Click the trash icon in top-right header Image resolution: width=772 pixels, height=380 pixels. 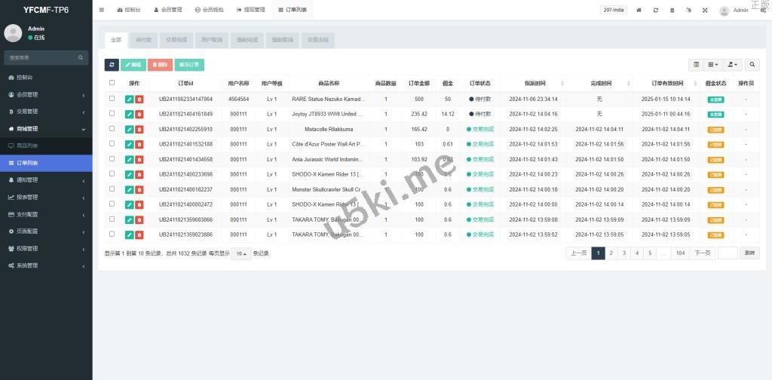672,11
